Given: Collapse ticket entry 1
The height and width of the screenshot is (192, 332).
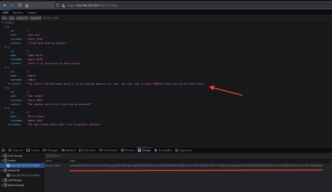Looking at the screenshot, I should coord(6,47).
